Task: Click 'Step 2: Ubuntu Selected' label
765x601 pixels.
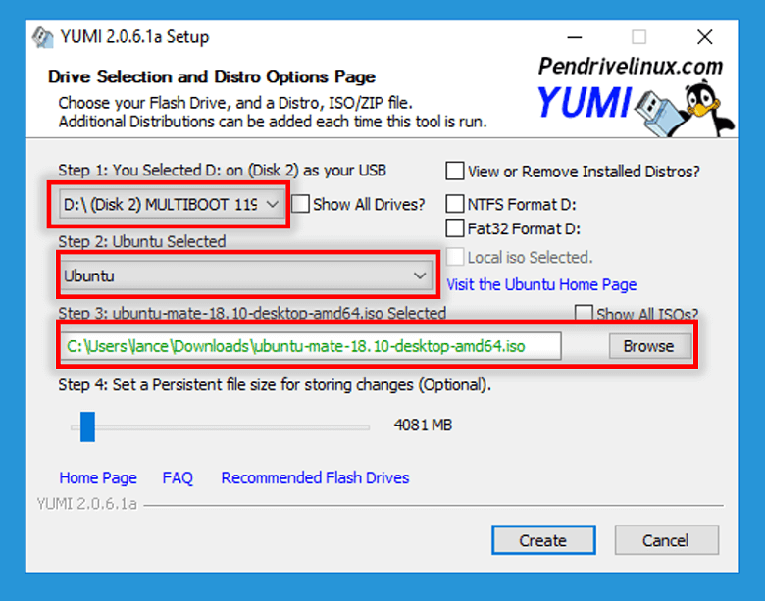Action: click(142, 241)
